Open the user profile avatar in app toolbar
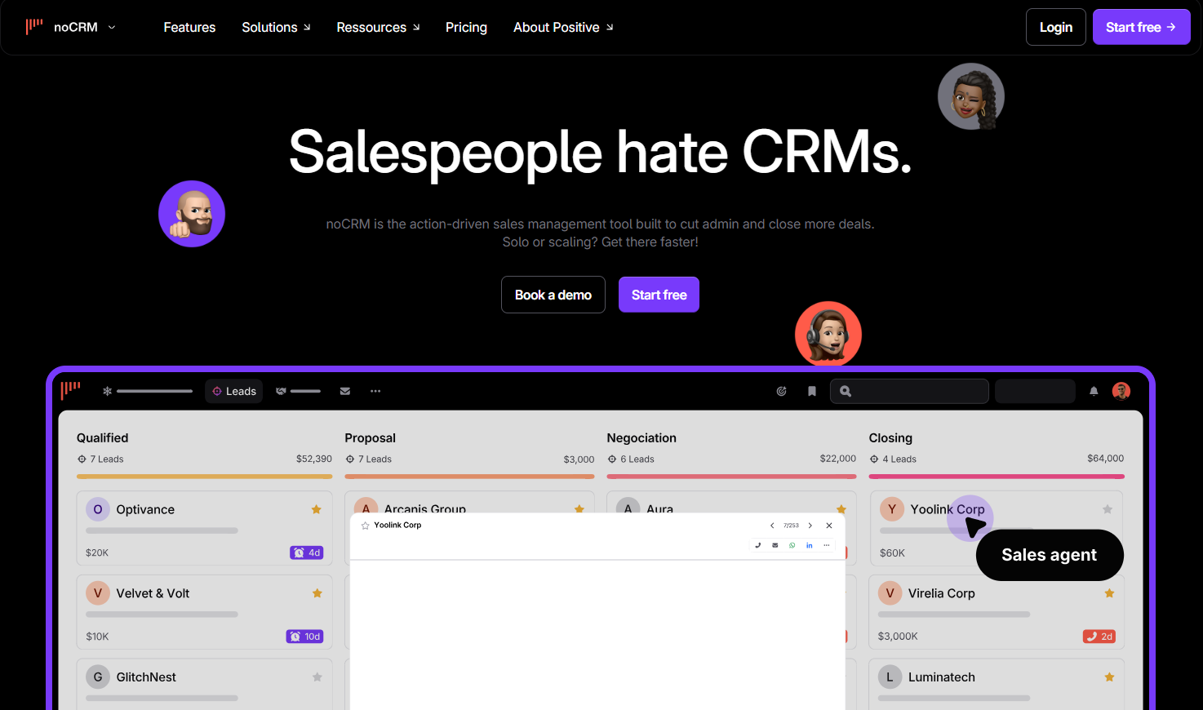1203x710 pixels. click(x=1121, y=391)
